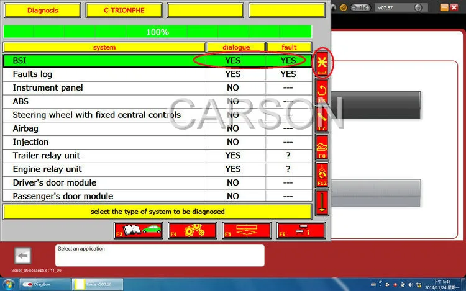Select the Trailer relay unit row

157,156
